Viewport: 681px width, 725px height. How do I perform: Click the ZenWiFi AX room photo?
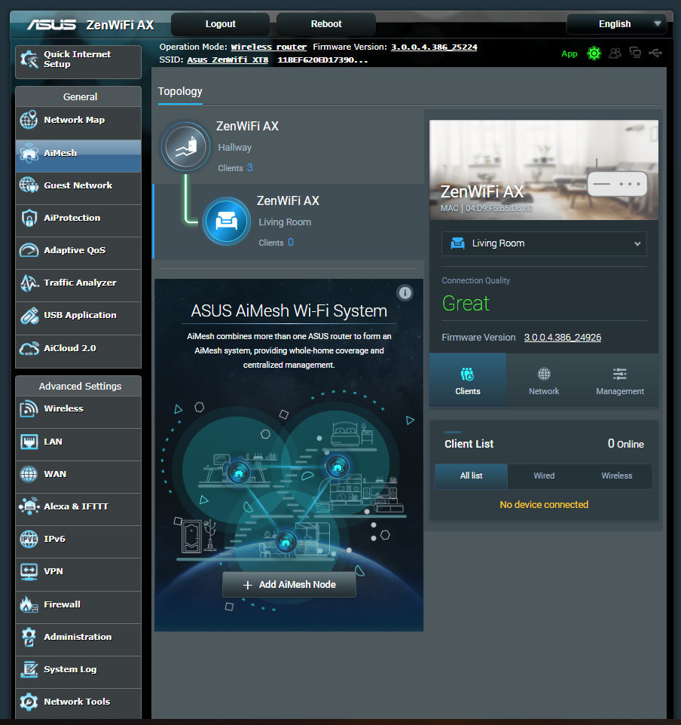544,170
